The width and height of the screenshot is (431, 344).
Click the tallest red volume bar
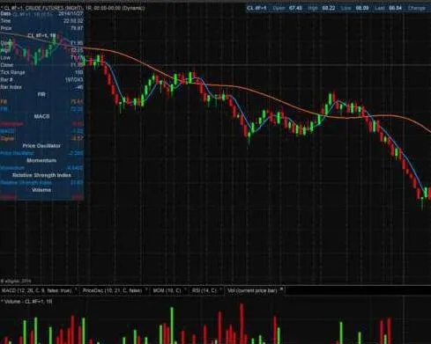242,324
